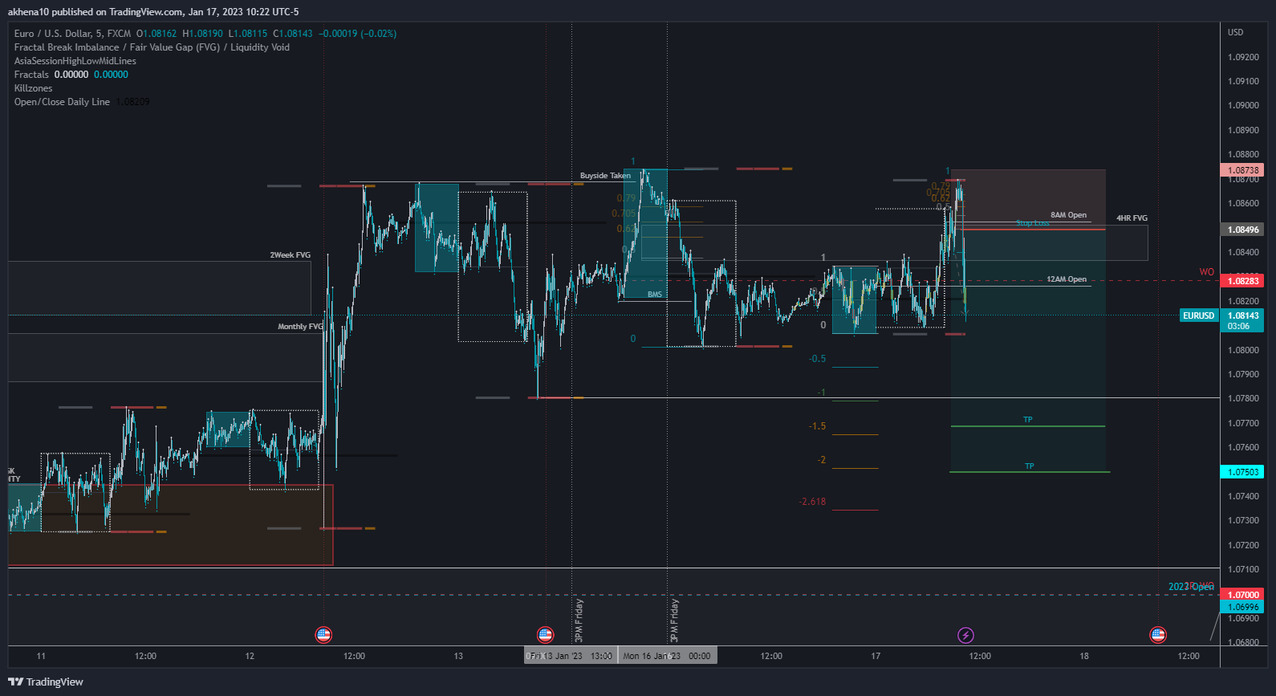Screen dimensions: 1276x696
Task: Open the US flag event icon nearest date 13
Action: (x=545, y=635)
